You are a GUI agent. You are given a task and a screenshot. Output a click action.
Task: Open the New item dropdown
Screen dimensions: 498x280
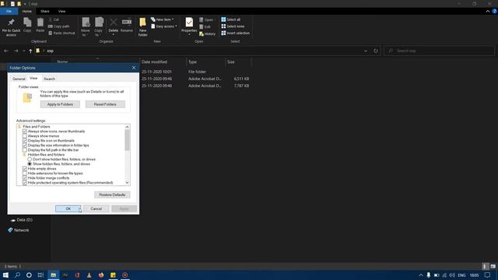coord(163,19)
